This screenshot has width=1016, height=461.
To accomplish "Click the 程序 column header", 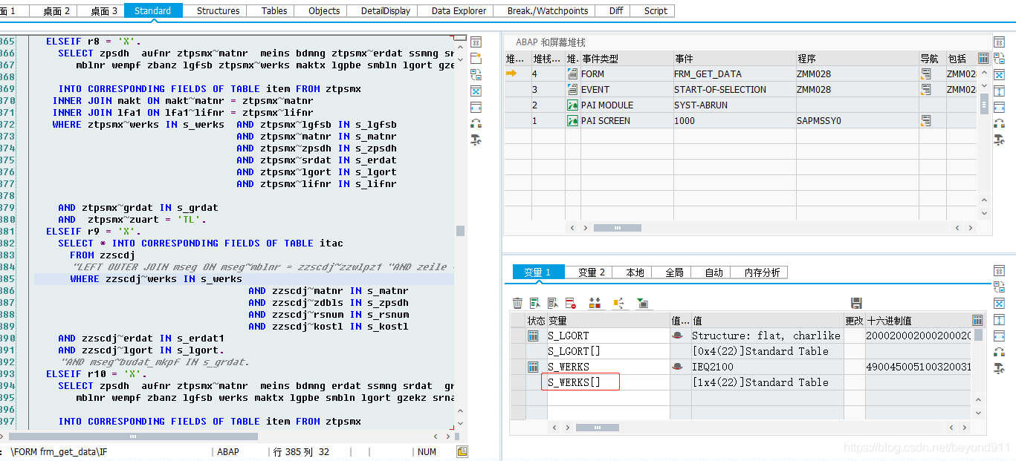I will (856, 58).
